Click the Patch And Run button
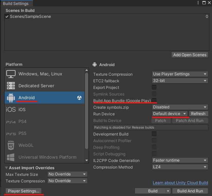The width and height of the screenshot is (212, 196). coord(190,121)
